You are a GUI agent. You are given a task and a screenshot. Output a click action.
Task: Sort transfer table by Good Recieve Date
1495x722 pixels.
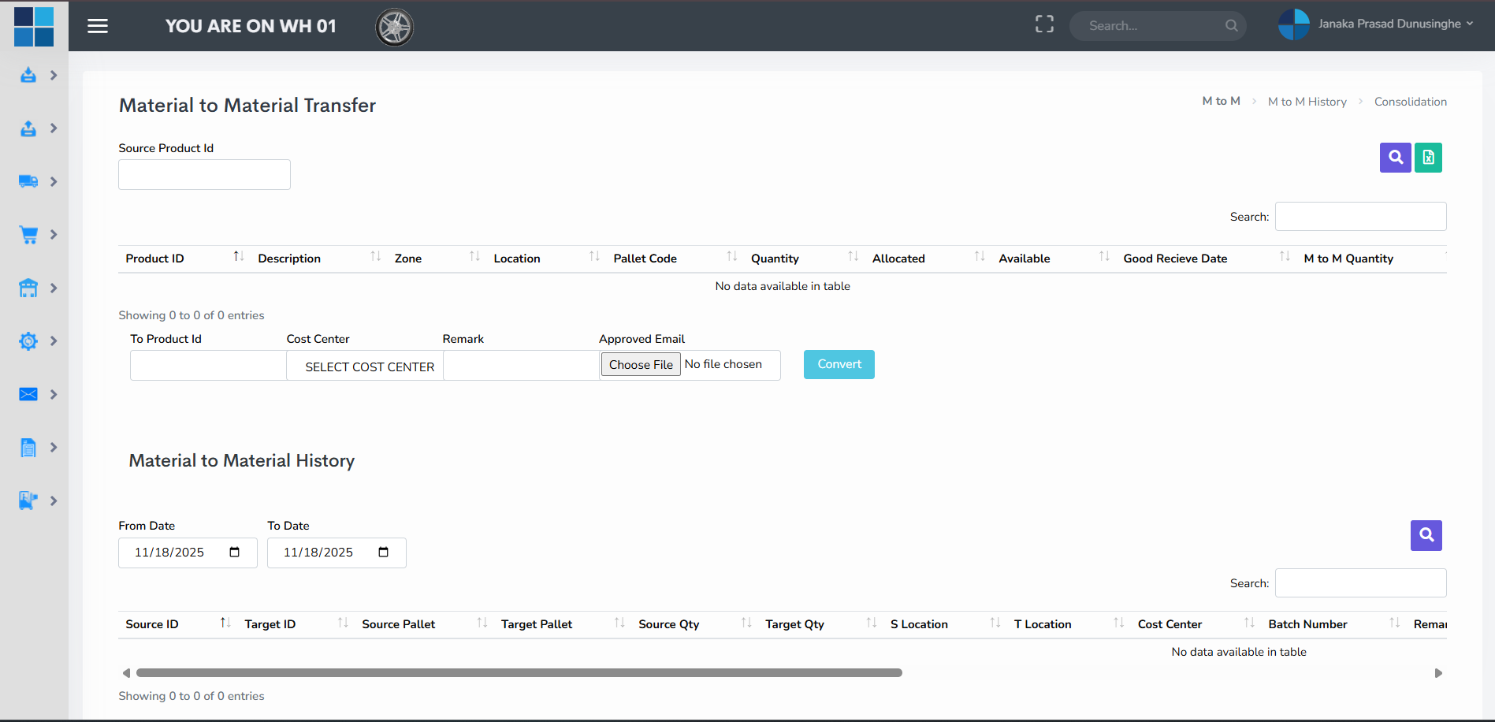(x=1205, y=259)
